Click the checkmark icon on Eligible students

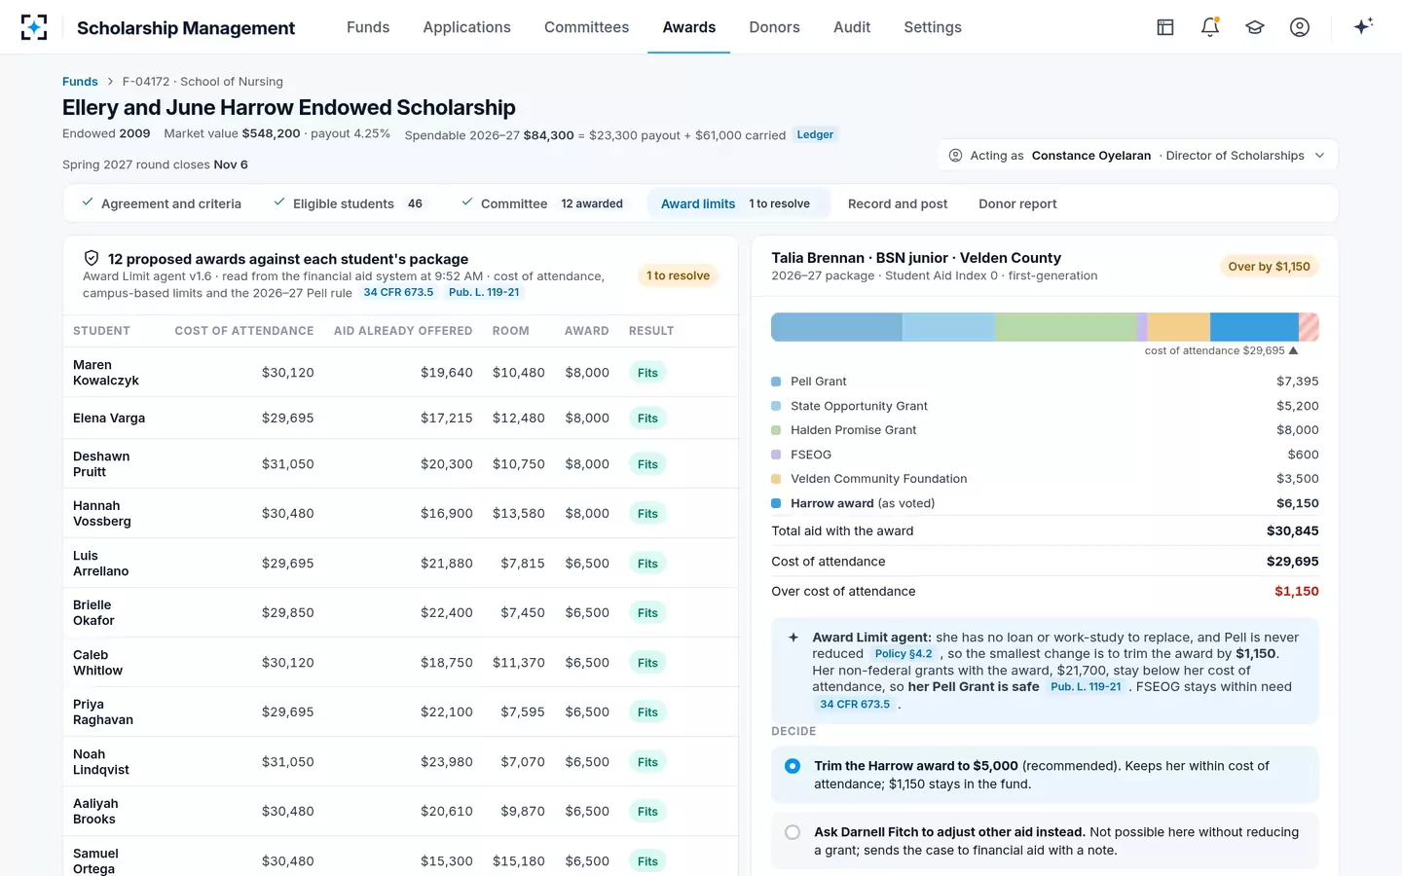point(279,202)
